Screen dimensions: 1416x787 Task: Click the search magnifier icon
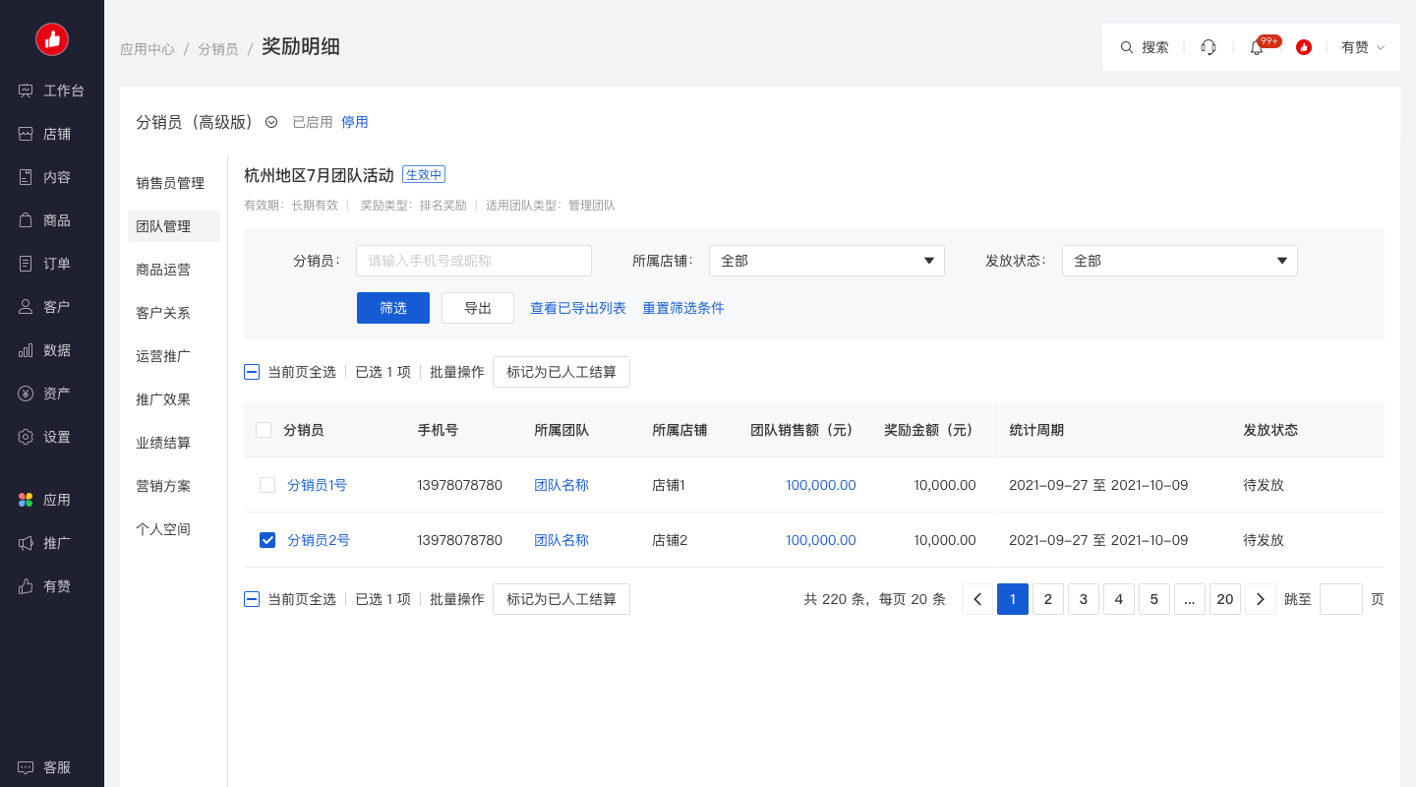[1127, 47]
